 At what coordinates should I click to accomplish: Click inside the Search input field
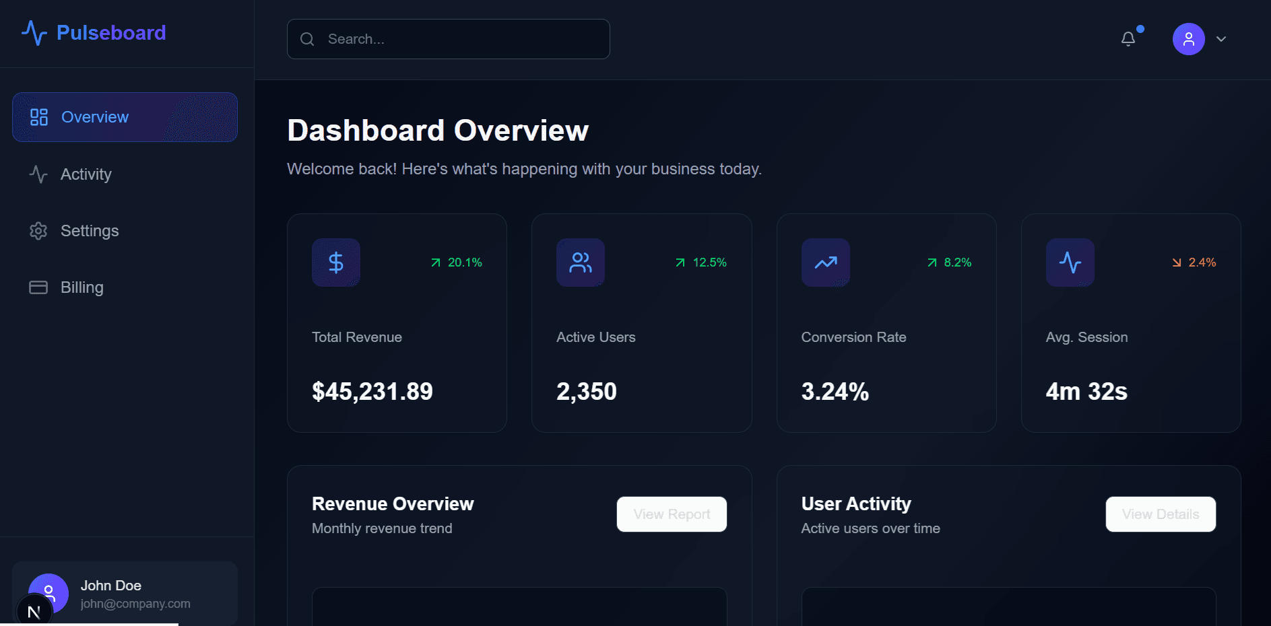[x=449, y=39]
